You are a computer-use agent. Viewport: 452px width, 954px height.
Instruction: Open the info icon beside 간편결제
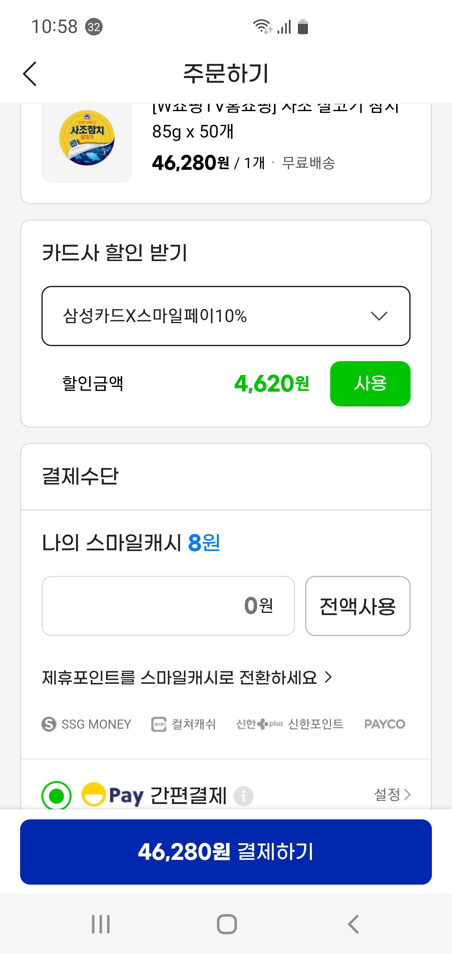point(243,796)
